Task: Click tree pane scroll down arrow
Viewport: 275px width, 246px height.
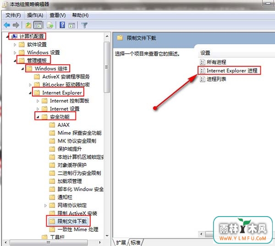Action: (107, 236)
